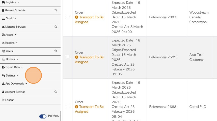Favorite Manage Services with its star icon
The height and width of the screenshot is (121, 217).
(x=56, y=26)
